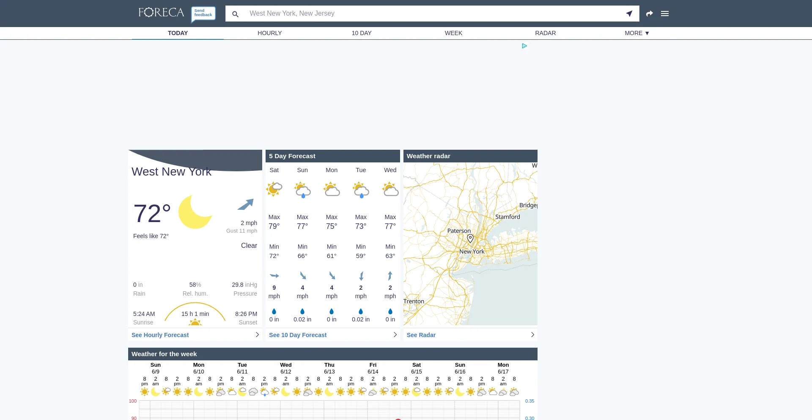Open the hamburger menu
812x420 pixels.
[x=665, y=14]
